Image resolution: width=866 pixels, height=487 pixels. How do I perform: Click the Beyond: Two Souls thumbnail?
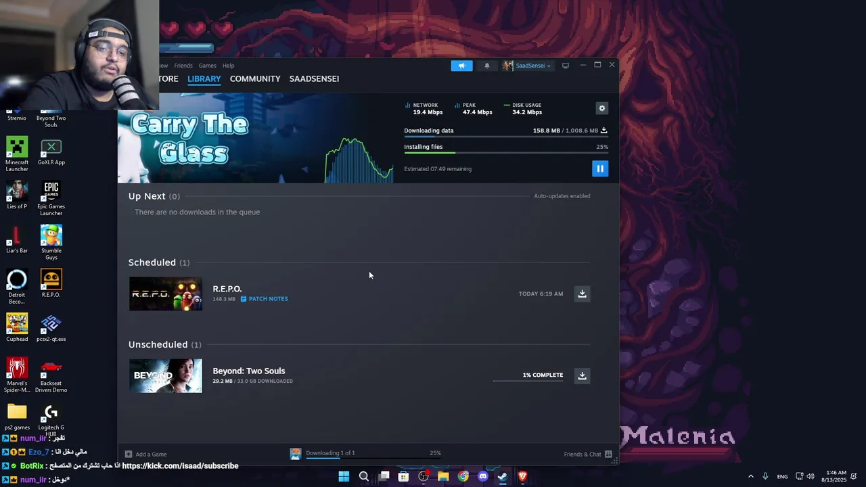[166, 375]
